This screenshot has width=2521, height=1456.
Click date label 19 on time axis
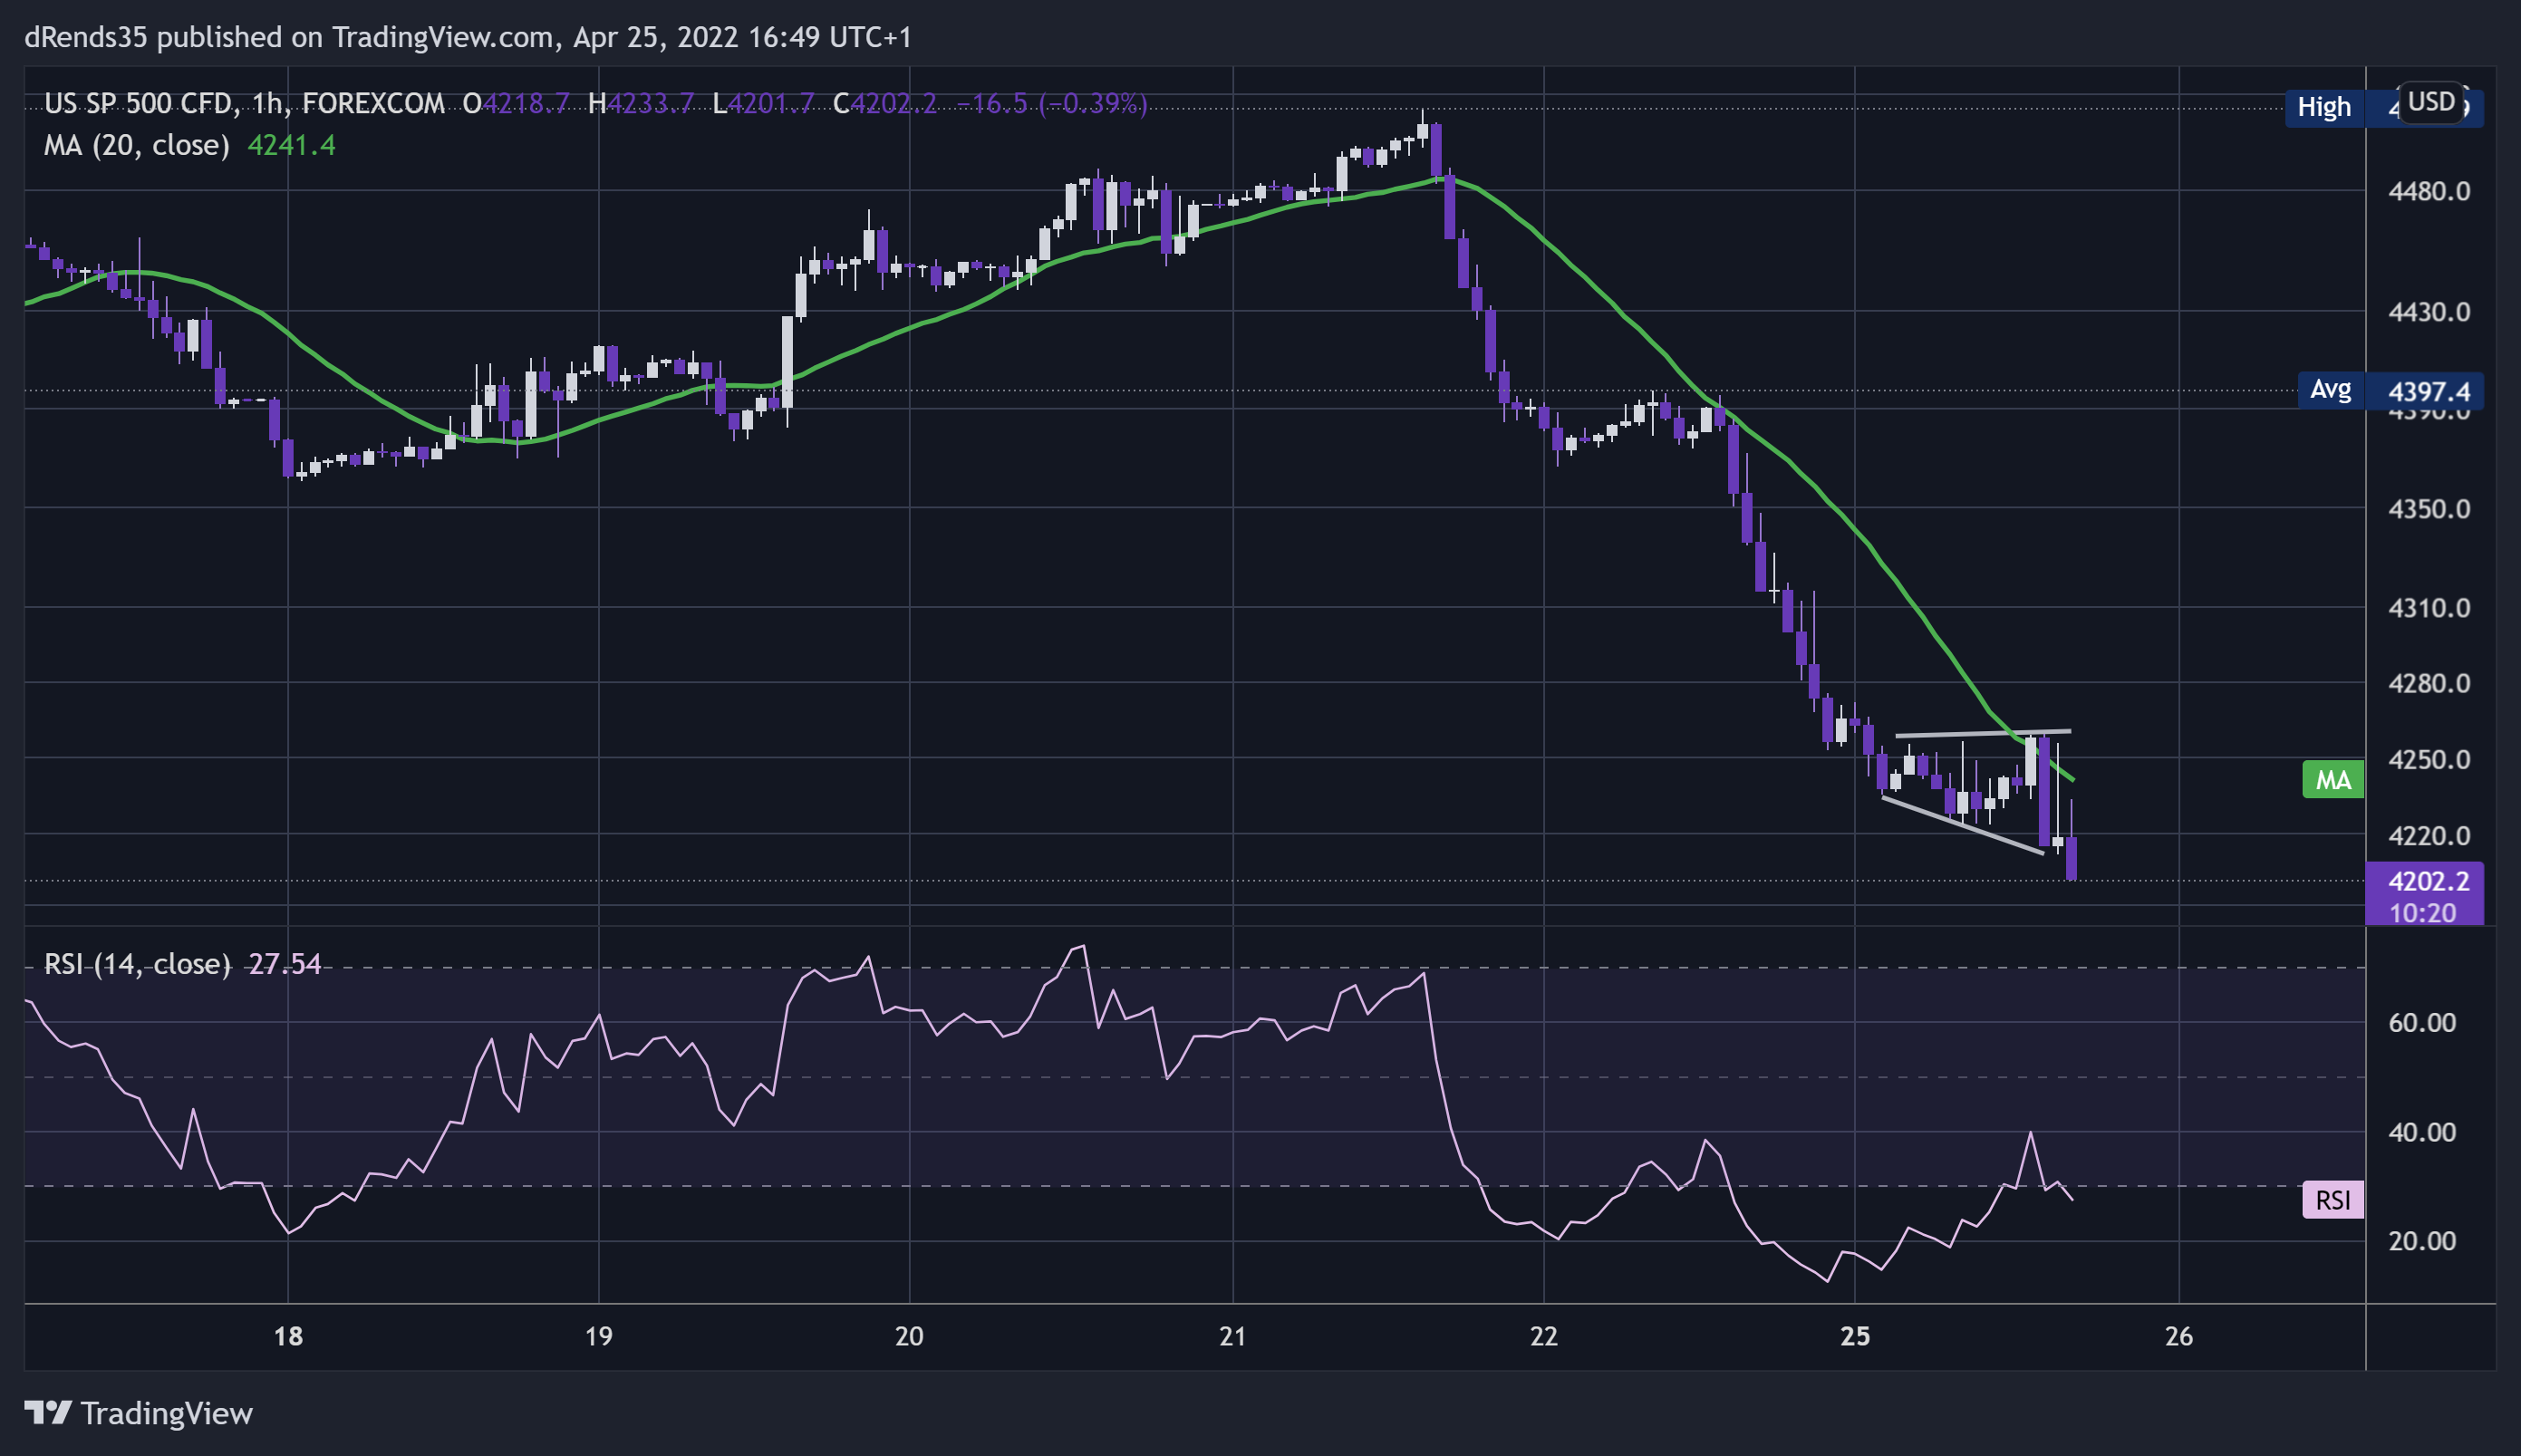coord(598,1336)
